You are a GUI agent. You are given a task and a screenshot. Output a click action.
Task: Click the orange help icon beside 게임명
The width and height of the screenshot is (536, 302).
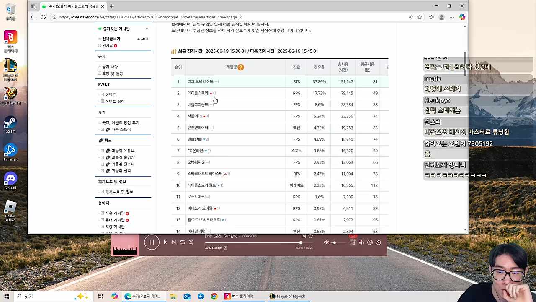(x=241, y=67)
